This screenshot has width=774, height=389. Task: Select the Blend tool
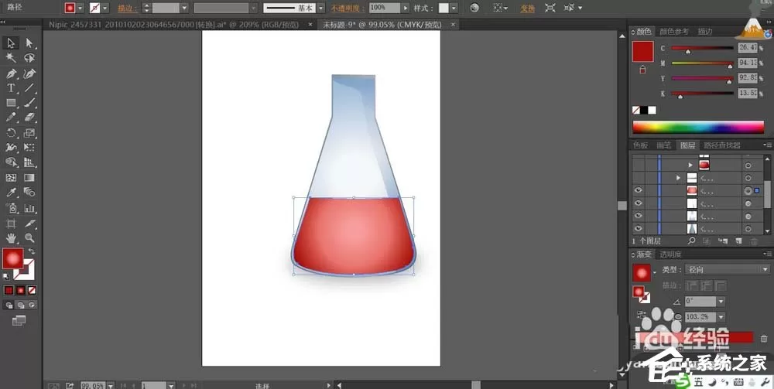tap(29, 193)
